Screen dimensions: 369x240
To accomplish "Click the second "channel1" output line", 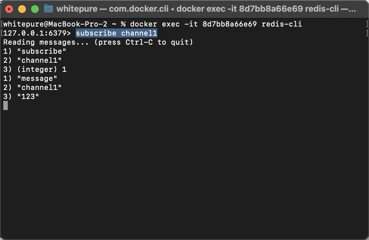I will 32,87.
